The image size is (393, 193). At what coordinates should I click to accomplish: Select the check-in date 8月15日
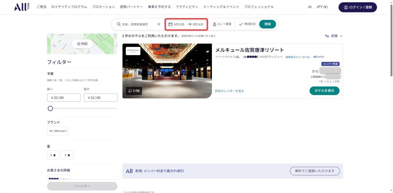[x=179, y=24]
